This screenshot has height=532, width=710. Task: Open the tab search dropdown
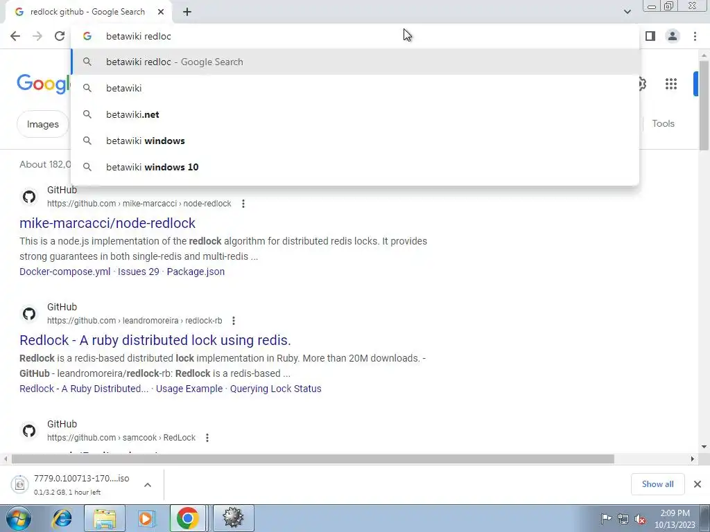click(x=627, y=12)
